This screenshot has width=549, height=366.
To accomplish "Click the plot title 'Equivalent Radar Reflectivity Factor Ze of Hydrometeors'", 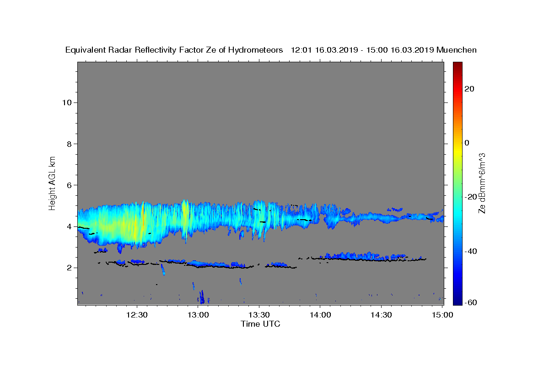I will point(174,50).
